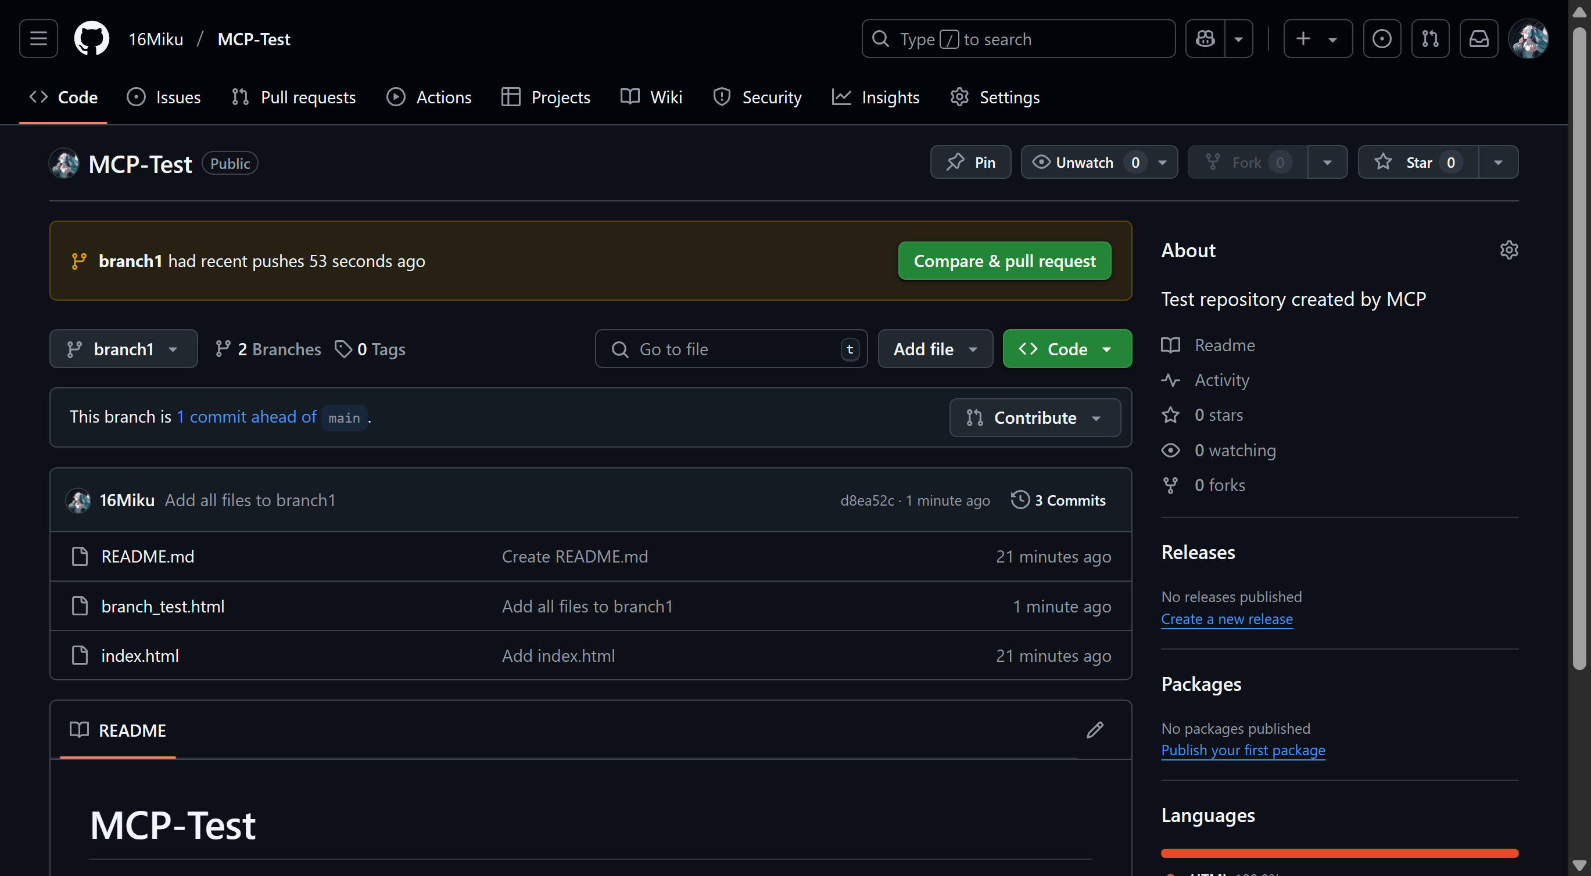Expand the Contribute dropdown

tap(1034, 417)
